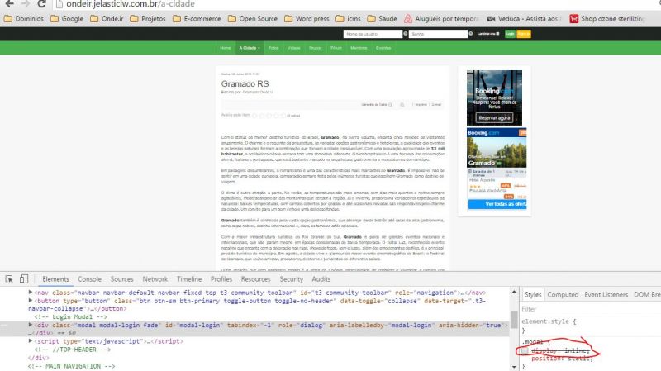The height and width of the screenshot is (371, 661).
Task: Click the Gramado Onde.ir author link
Action: click(x=258, y=92)
